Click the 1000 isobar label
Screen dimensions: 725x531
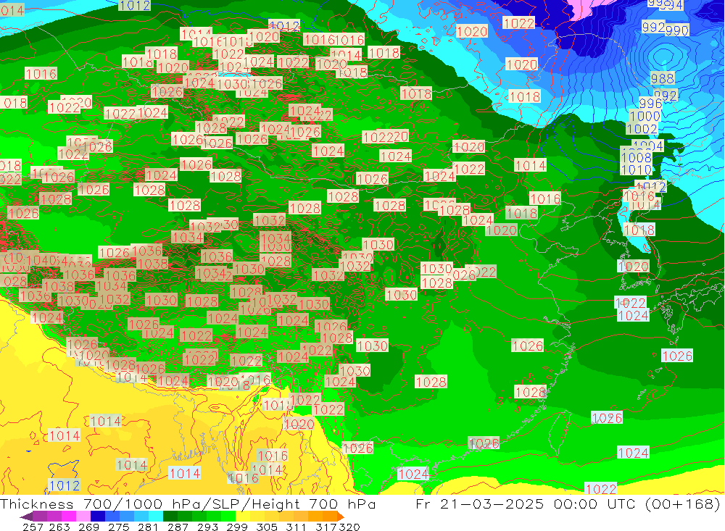coord(645,116)
